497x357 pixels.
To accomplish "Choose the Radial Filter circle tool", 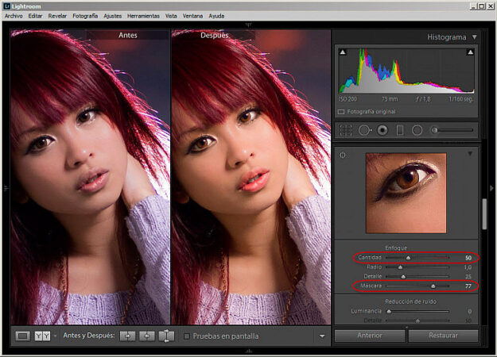I will 417,129.
